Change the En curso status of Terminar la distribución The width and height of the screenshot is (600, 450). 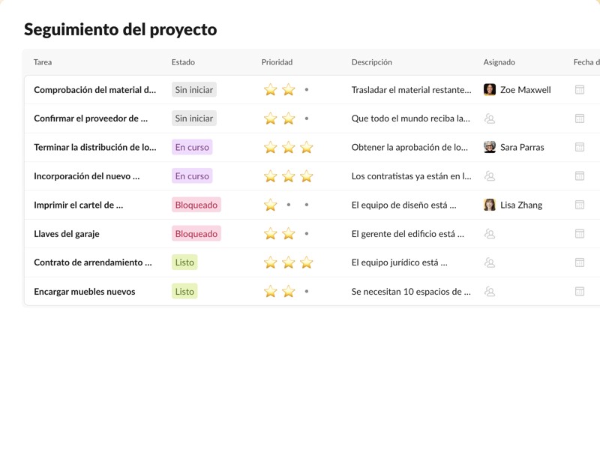192,148
